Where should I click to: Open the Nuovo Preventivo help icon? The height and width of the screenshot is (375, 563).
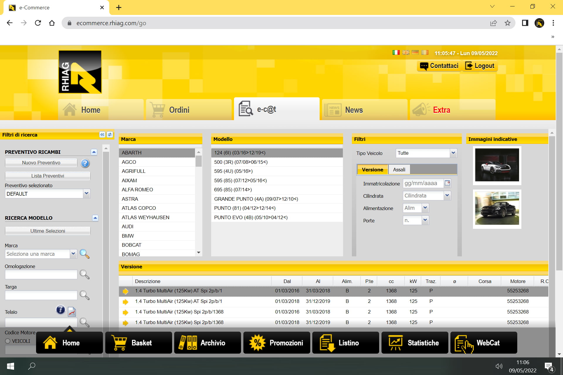[85, 163]
